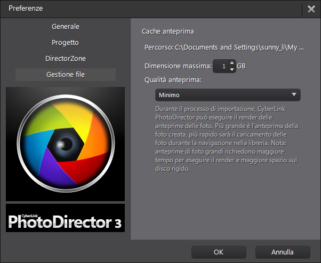Screen dimensions: 321x263
Task: Click the Qualità anteprima label
Action: point(173,80)
